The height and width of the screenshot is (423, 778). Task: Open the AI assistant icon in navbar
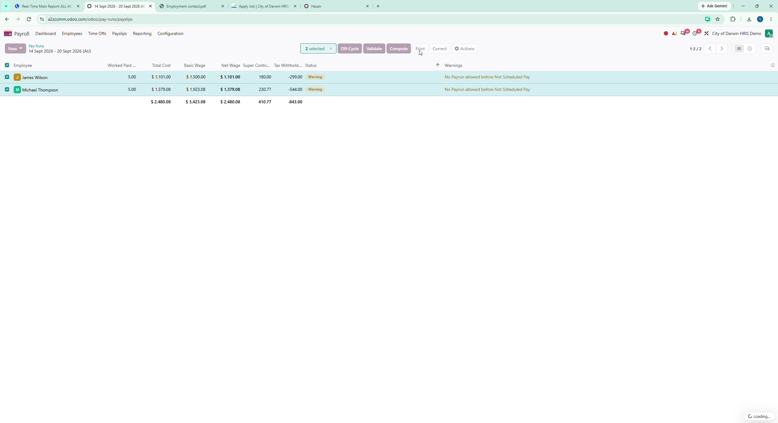coord(674,33)
